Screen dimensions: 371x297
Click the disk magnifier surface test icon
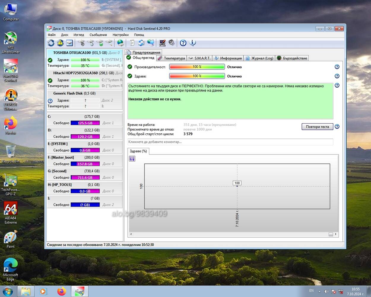109,43
